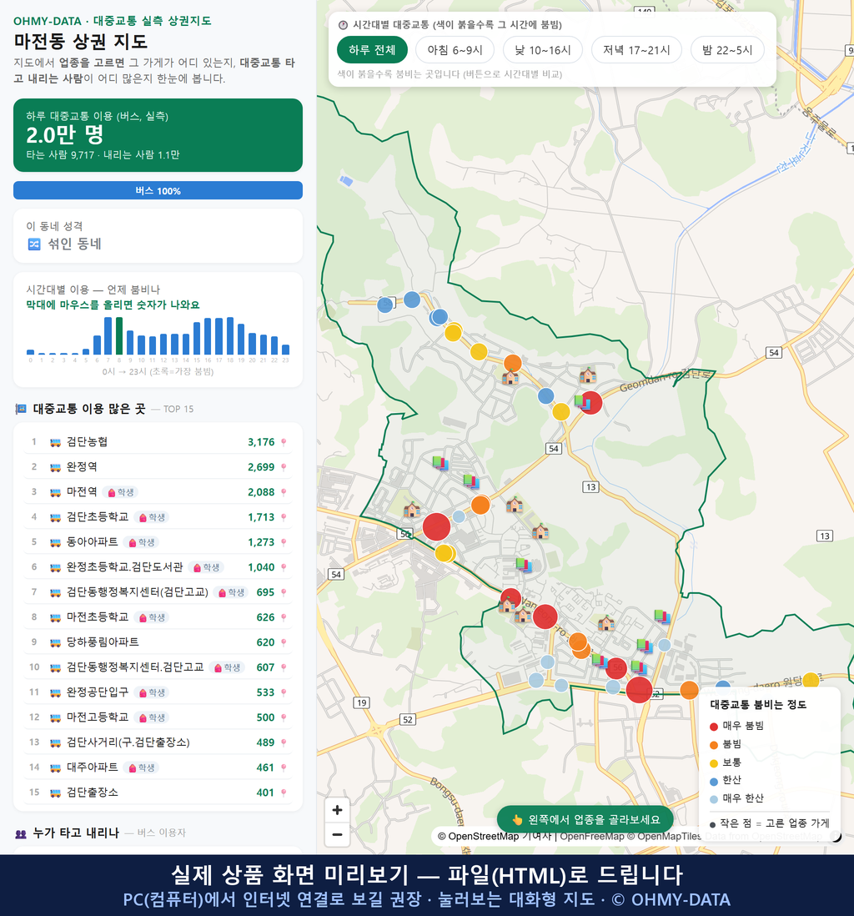Click the 2,699 value for 완정역
This screenshot has width=854, height=916.
261,467
